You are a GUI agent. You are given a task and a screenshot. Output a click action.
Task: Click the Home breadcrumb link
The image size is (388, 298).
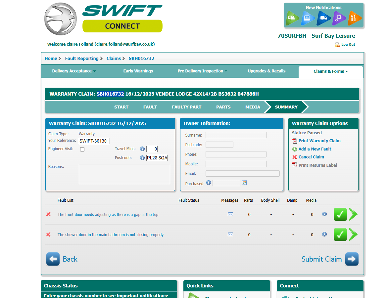click(51, 58)
